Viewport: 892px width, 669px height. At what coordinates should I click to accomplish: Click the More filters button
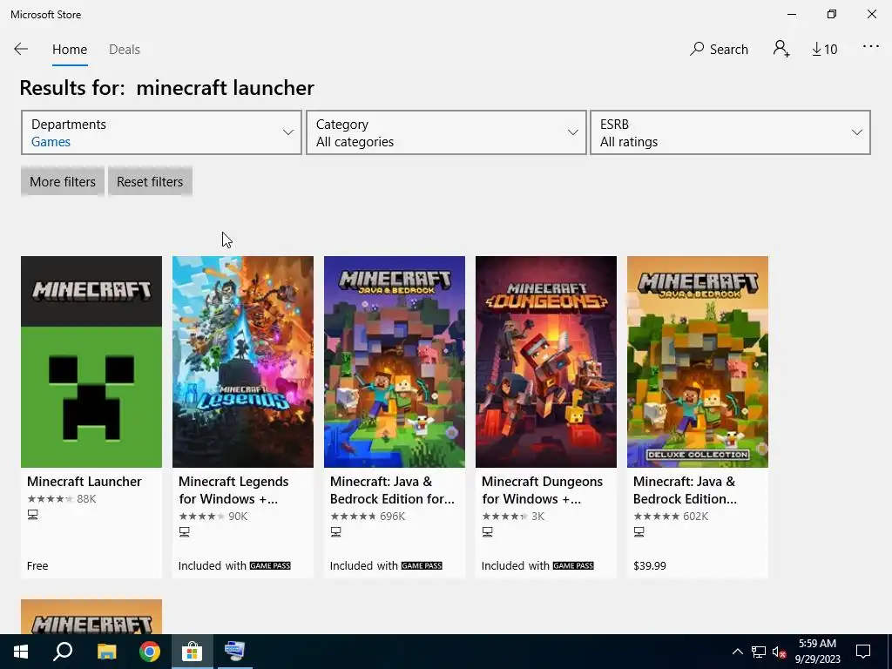63,182
